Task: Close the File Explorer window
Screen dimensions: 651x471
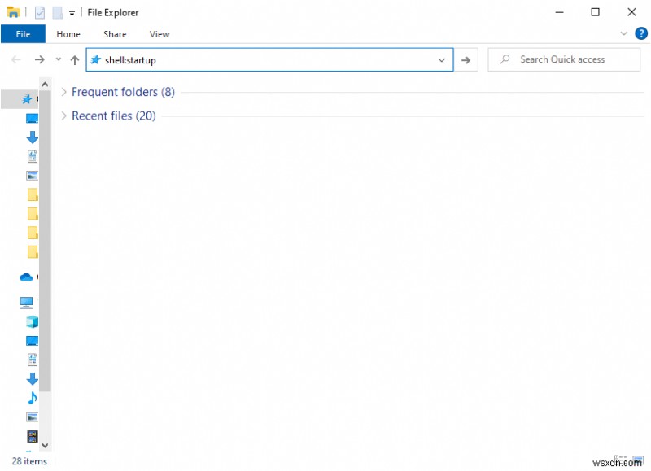Action: [x=631, y=12]
